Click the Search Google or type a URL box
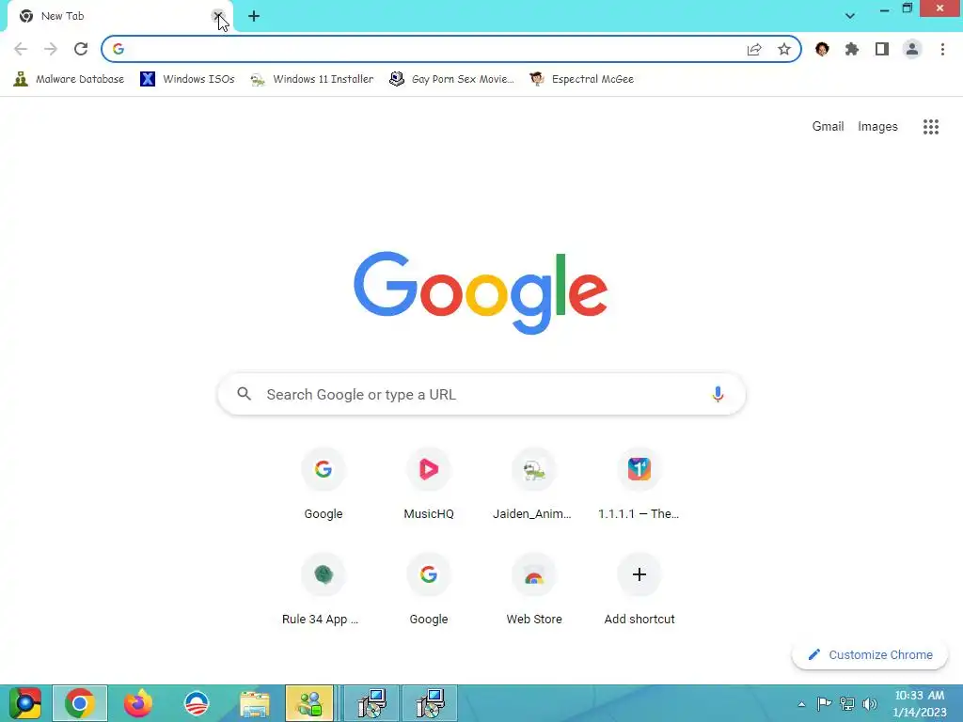963x722 pixels. click(x=481, y=394)
